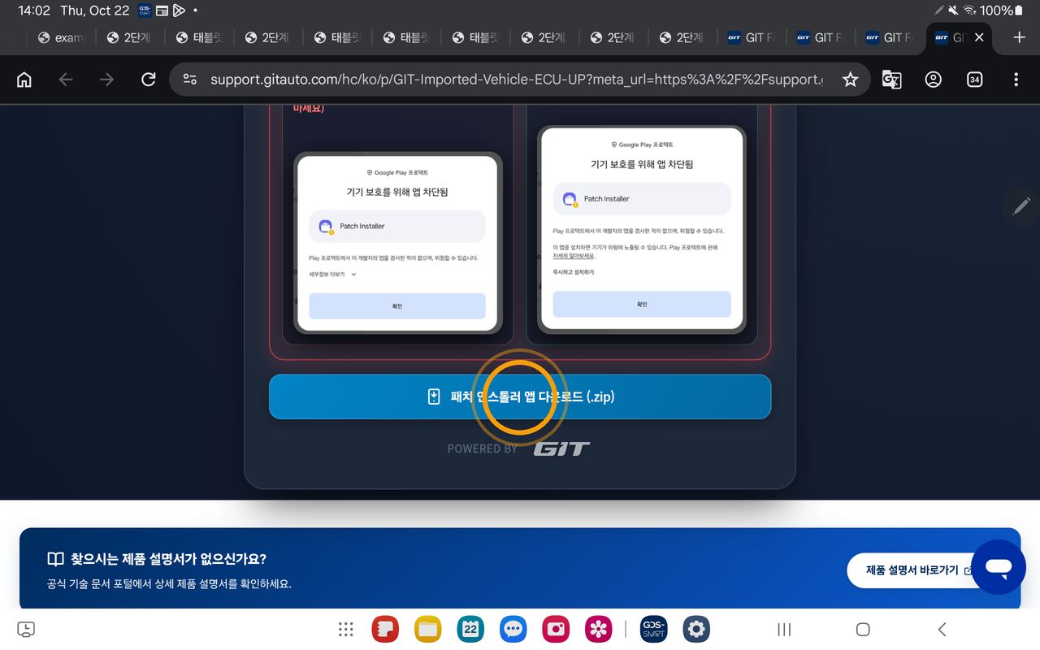Open the account profile icon
The width and height of the screenshot is (1040, 650).
click(x=934, y=80)
